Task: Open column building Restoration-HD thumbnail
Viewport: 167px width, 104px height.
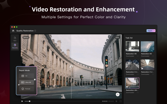Action: point(132,47)
